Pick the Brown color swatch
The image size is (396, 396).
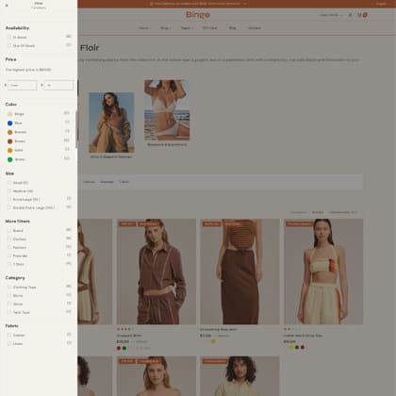point(9,141)
